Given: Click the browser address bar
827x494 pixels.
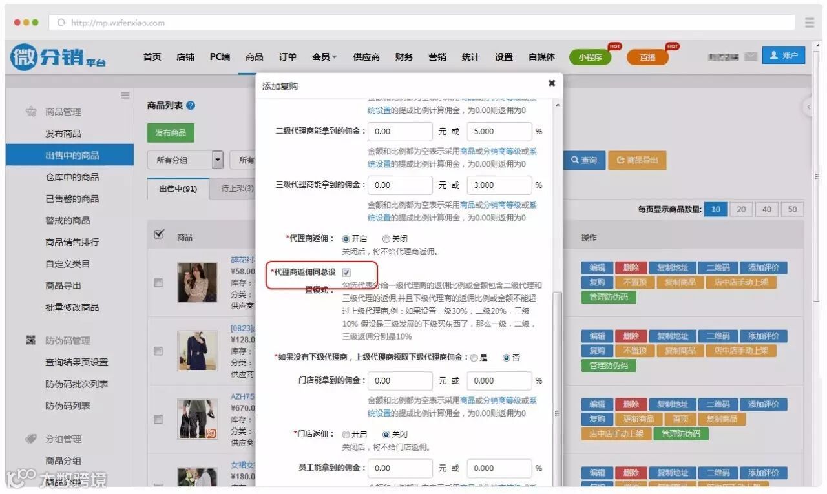Looking at the screenshot, I should [422, 23].
